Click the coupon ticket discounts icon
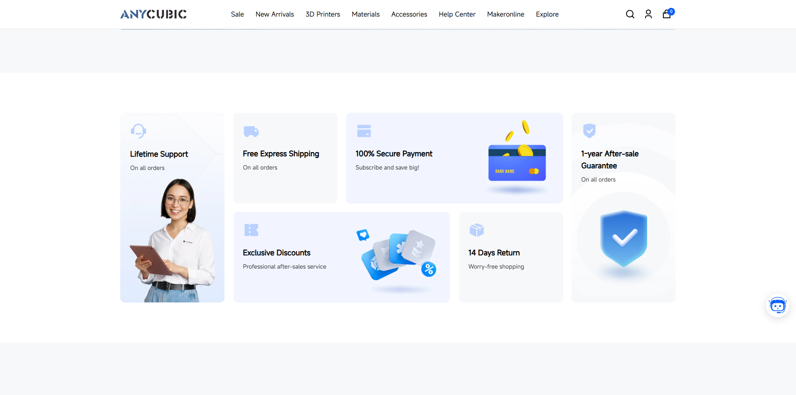Screen dimensions: 796x395 pyautogui.click(x=251, y=230)
